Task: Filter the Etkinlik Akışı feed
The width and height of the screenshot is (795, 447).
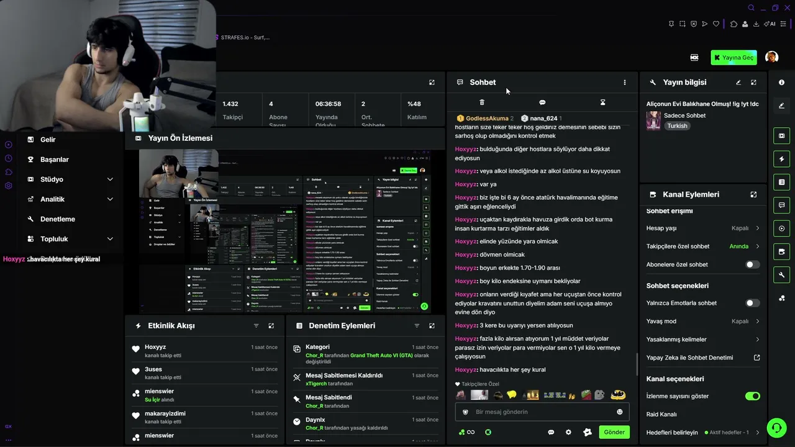Action: coord(256,325)
